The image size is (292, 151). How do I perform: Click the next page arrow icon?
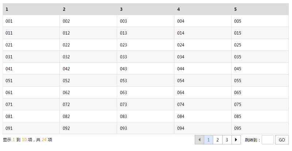click(236, 140)
